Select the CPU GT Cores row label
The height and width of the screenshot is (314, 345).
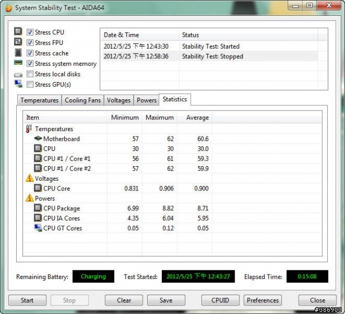coord(63,228)
